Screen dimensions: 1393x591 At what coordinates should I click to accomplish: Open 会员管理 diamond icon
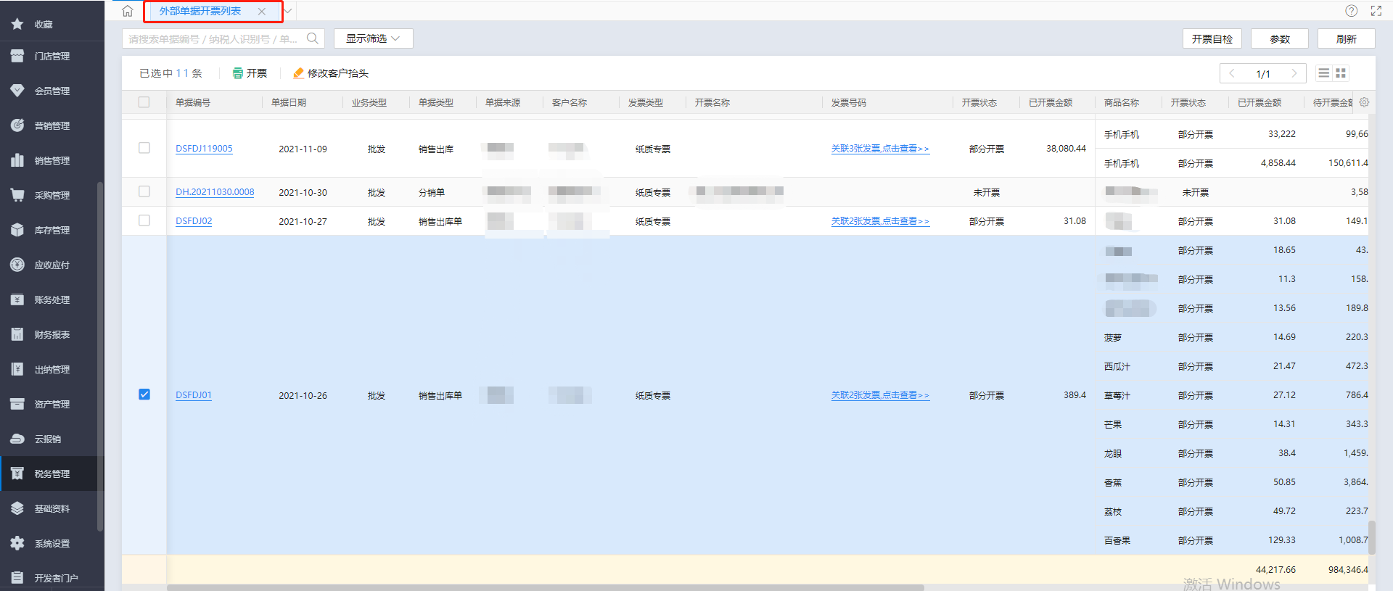tap(17, 91)
